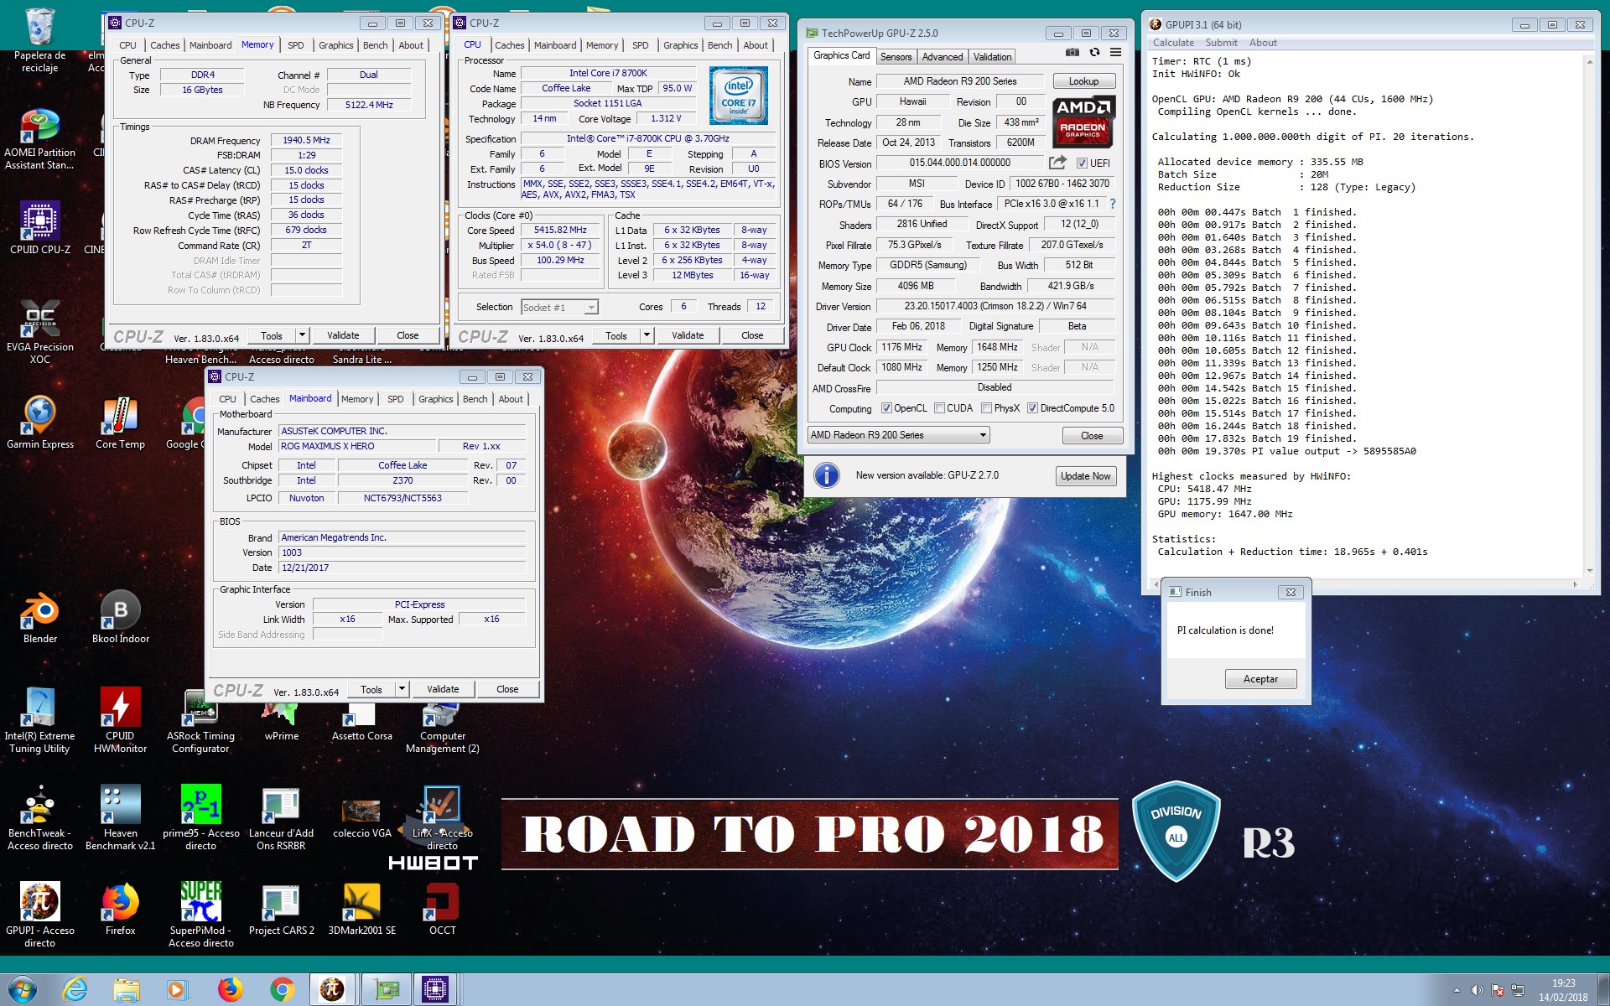
Task: Click Validate in CPU-Z Mainboard window
Action: pyautogui.click(x=443, y=689)
